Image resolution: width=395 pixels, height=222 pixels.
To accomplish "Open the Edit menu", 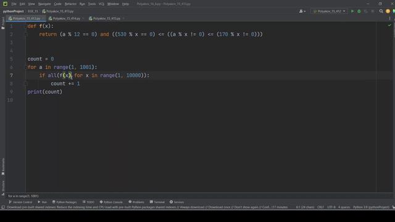I will point(22,4).
